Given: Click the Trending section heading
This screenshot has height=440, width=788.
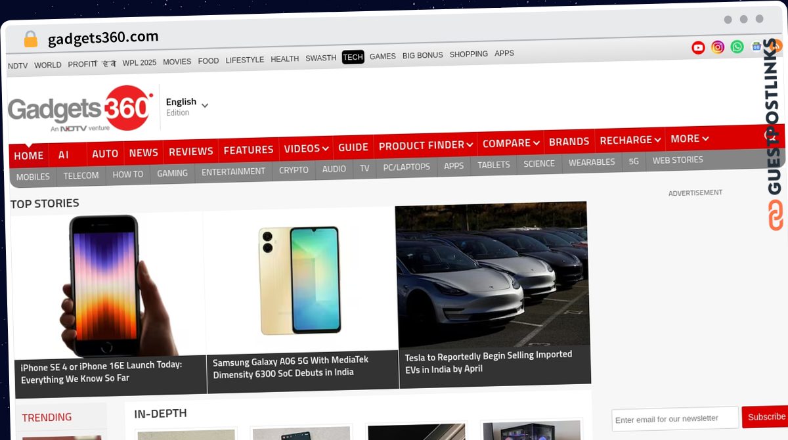Looking at the screenshot, I should click(x=47, y=417).
